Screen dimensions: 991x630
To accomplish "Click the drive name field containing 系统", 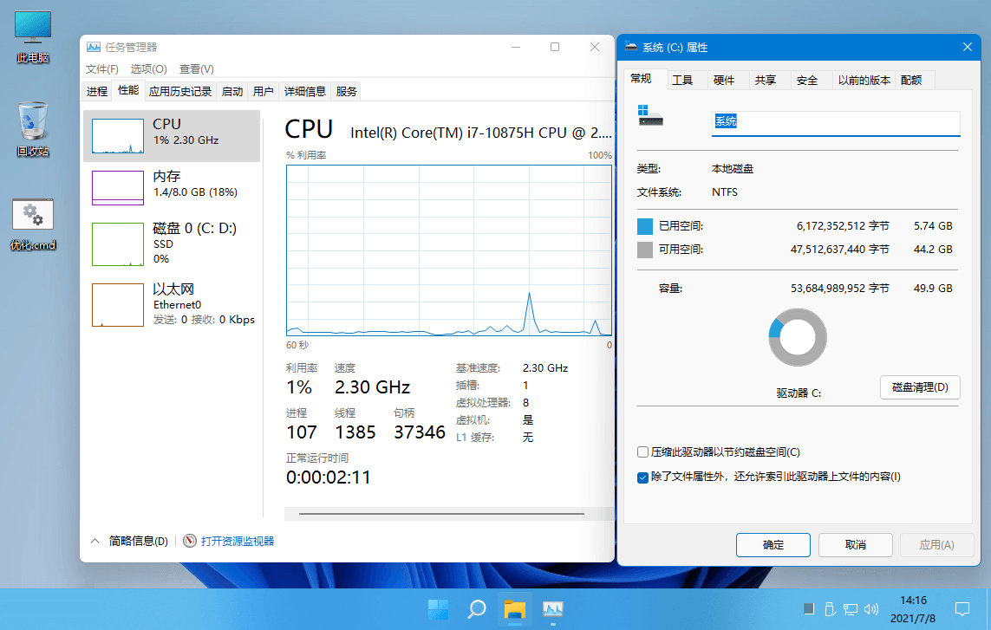I will (x=836, y=122).
